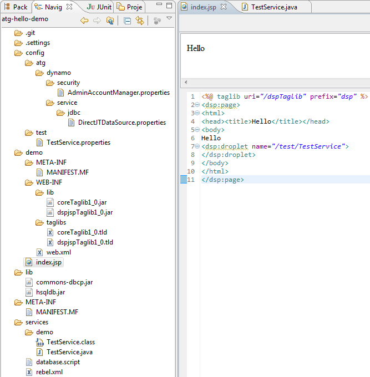Collapse the fold at line 3 html
This screenshot has width=370, height=377.
197,113
